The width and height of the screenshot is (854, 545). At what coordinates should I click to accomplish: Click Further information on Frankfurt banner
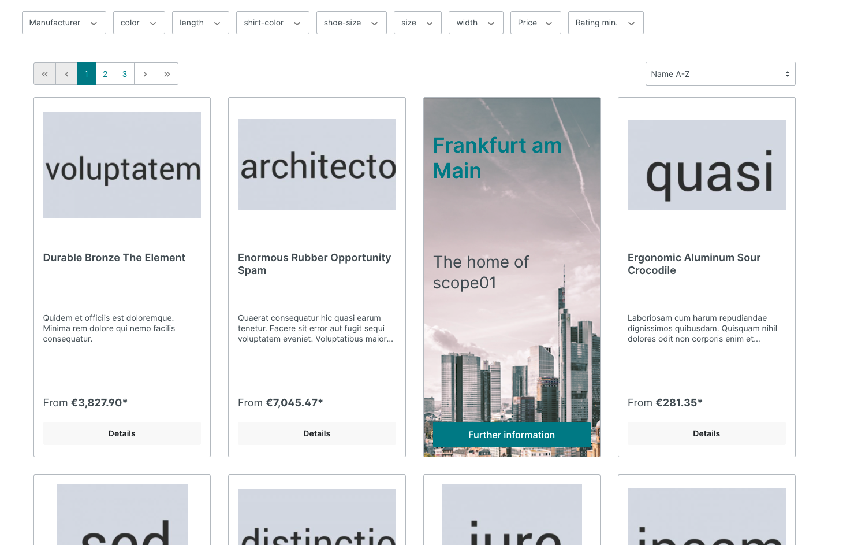point(511,435)
